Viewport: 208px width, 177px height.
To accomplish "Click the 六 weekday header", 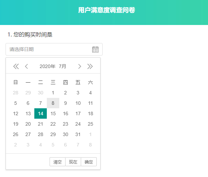I will [90, 82].
